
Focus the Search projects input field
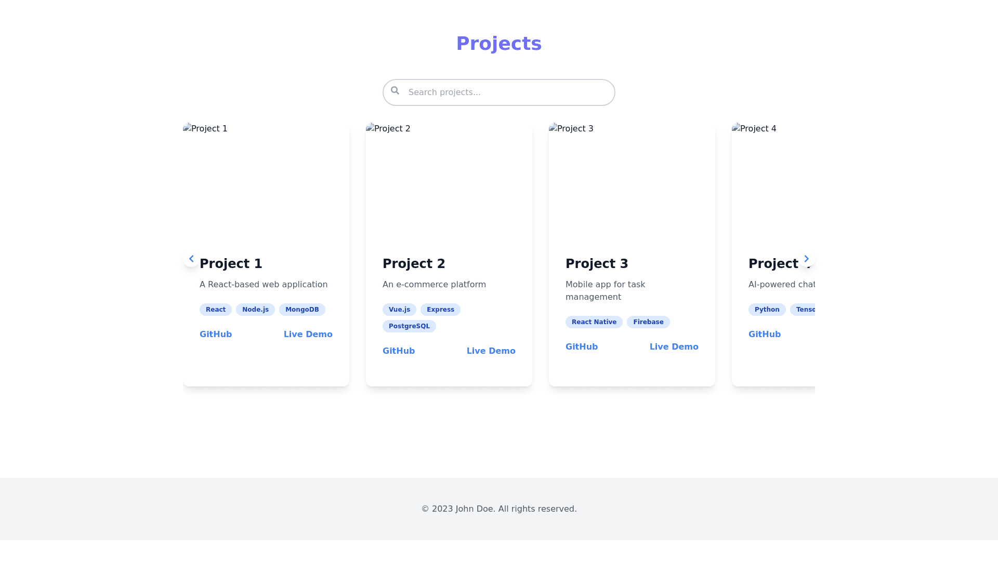pyautogui.click(x=507, y=92)
